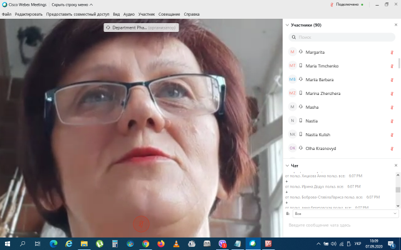
Task: Open the Предоставить совместный доступ menu
Action: point(78,14)
